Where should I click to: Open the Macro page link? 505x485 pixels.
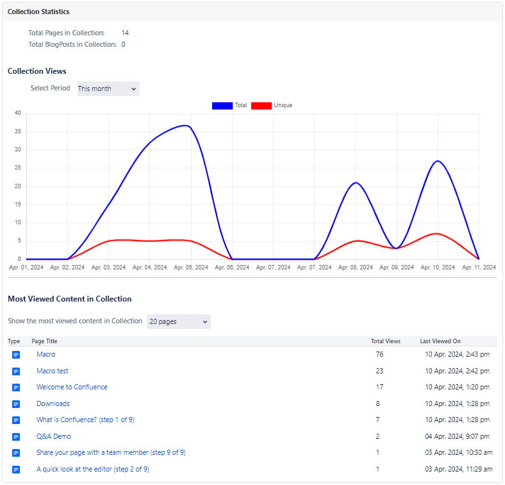click(x=46, y=354)
